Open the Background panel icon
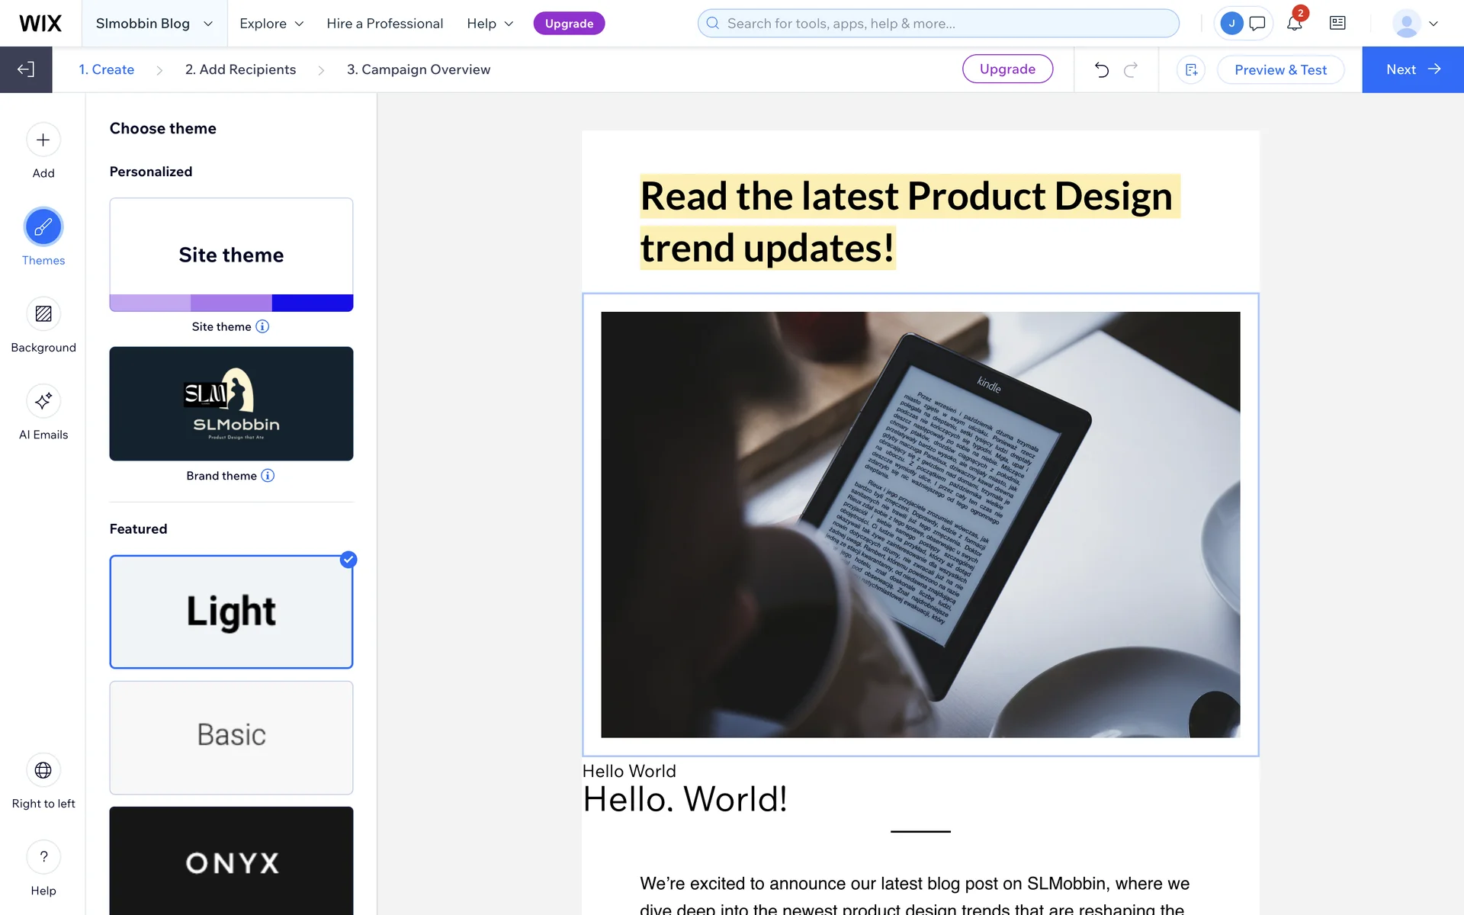The image size is (1464, 915). pos(43,314)
